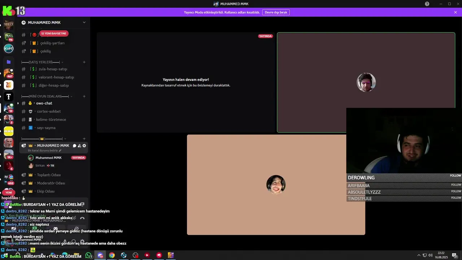Show hidden system tray icons

tap(419, 255)
